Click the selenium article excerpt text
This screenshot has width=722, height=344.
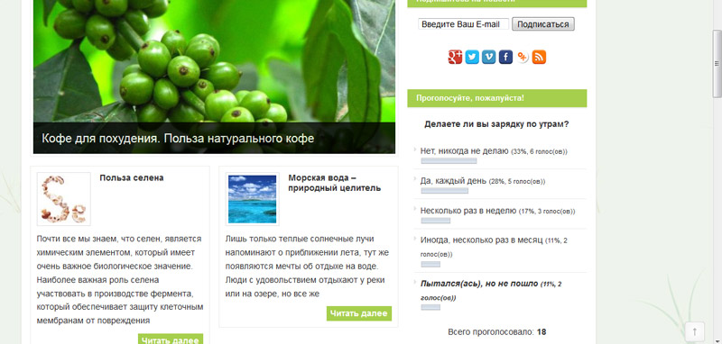click(120, 280)
